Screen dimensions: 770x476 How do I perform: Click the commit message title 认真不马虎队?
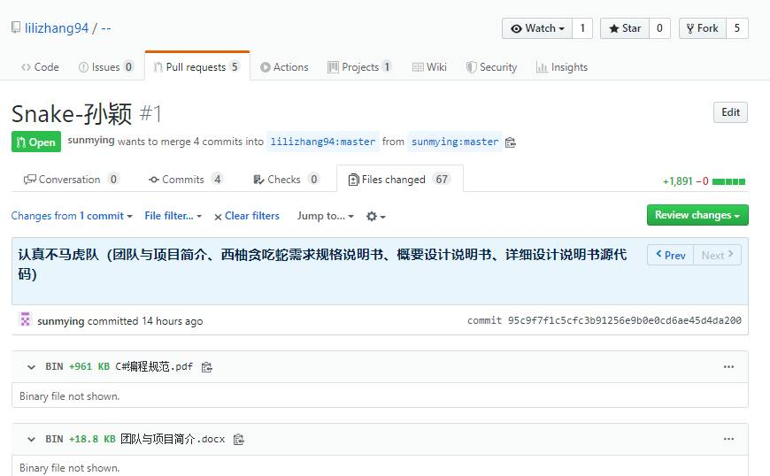pyautogui.click(x=322, y=264)
